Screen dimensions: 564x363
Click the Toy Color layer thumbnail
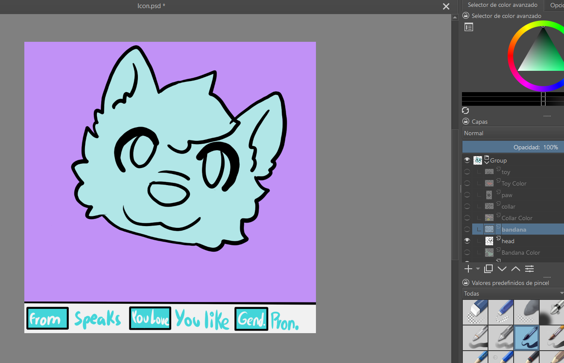coord(489,183)
